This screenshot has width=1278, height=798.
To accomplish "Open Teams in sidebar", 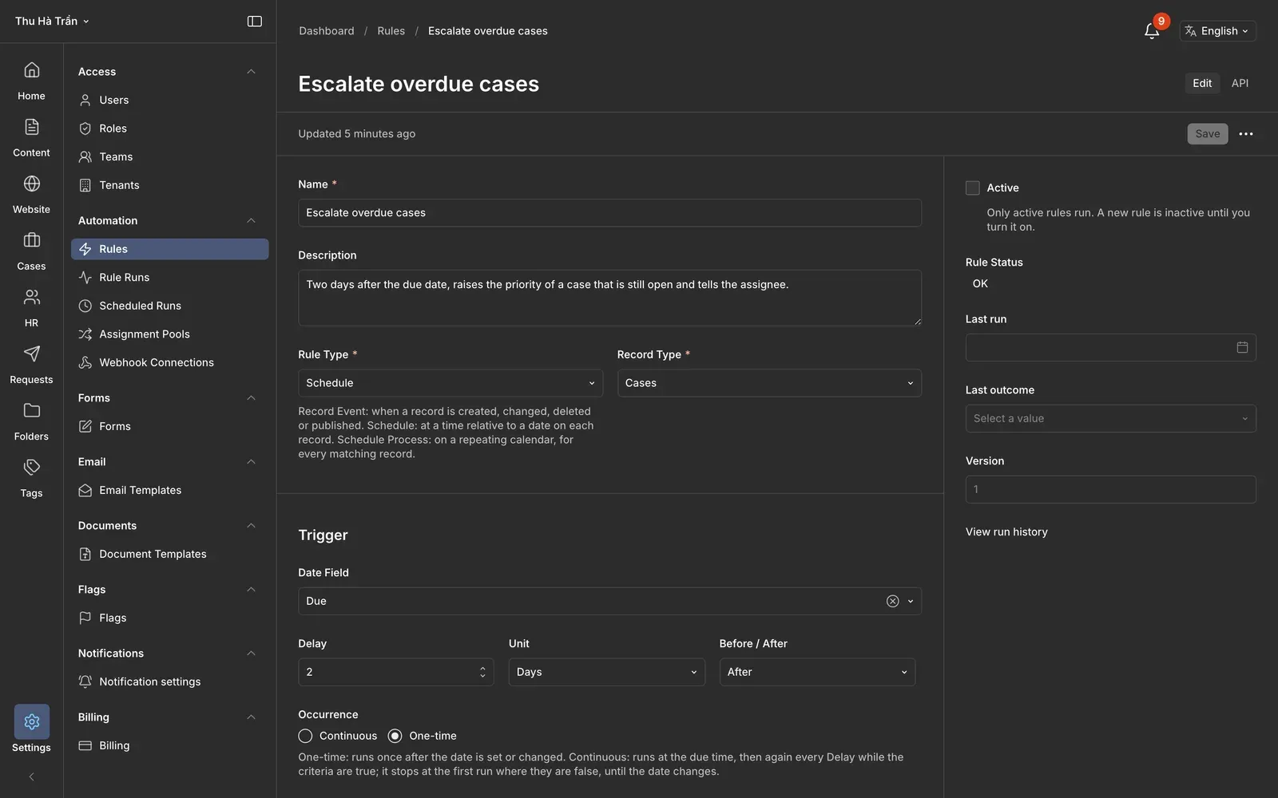I will pyautogui.click(x=169, y=157).
